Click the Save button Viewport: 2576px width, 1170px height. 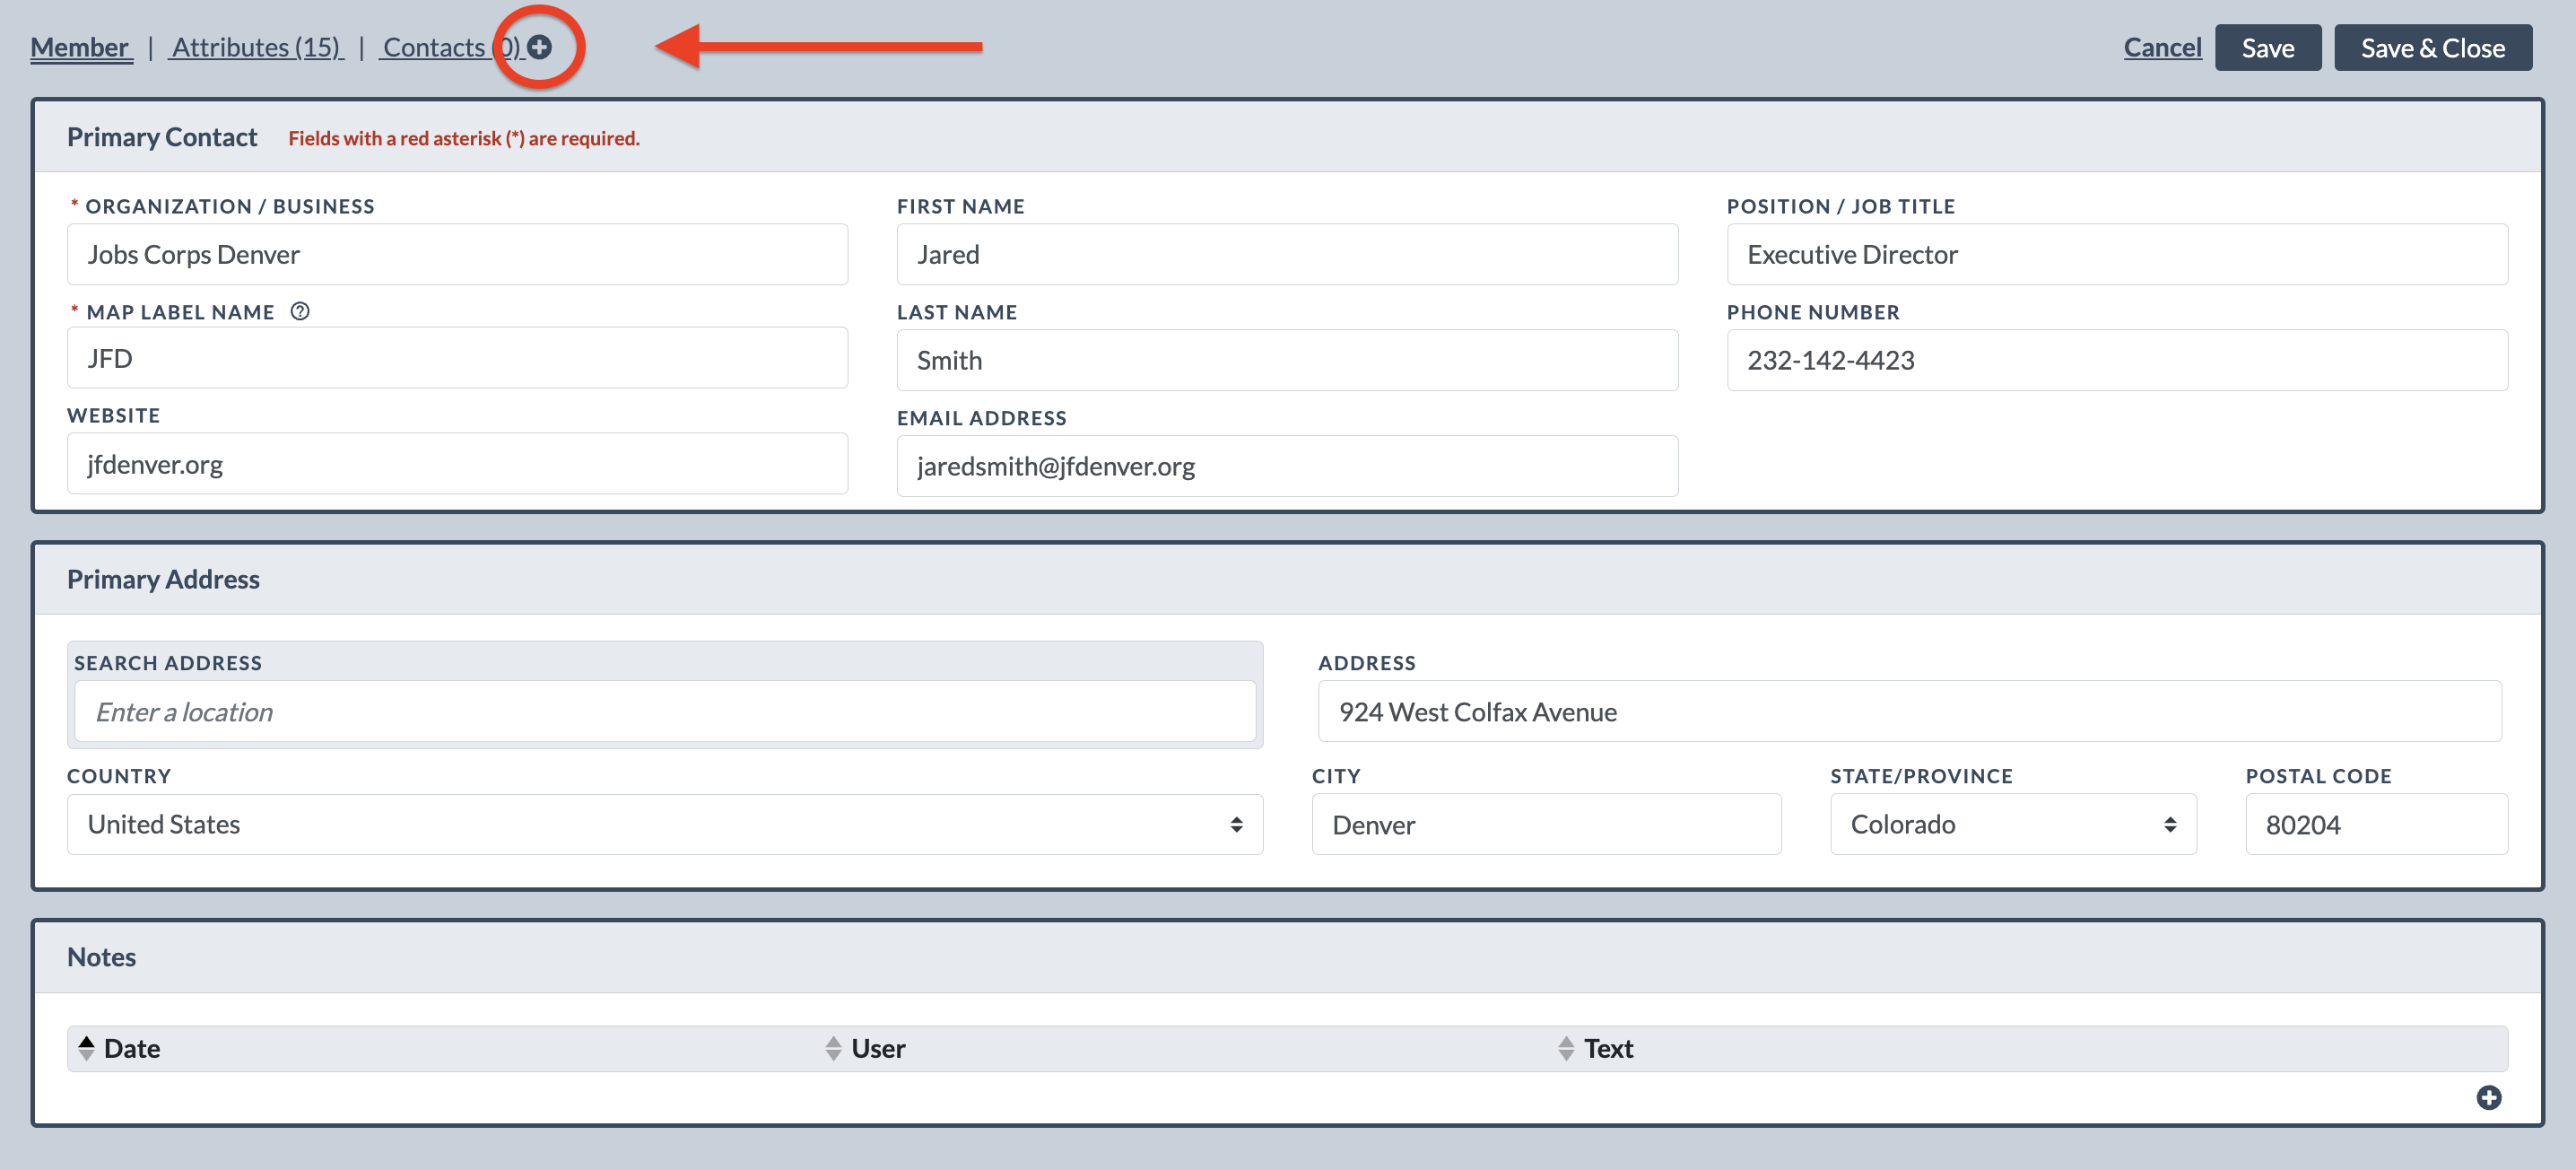tap(2268, 47)
